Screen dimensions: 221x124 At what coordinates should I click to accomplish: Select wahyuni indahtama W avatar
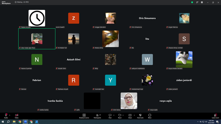147,60
